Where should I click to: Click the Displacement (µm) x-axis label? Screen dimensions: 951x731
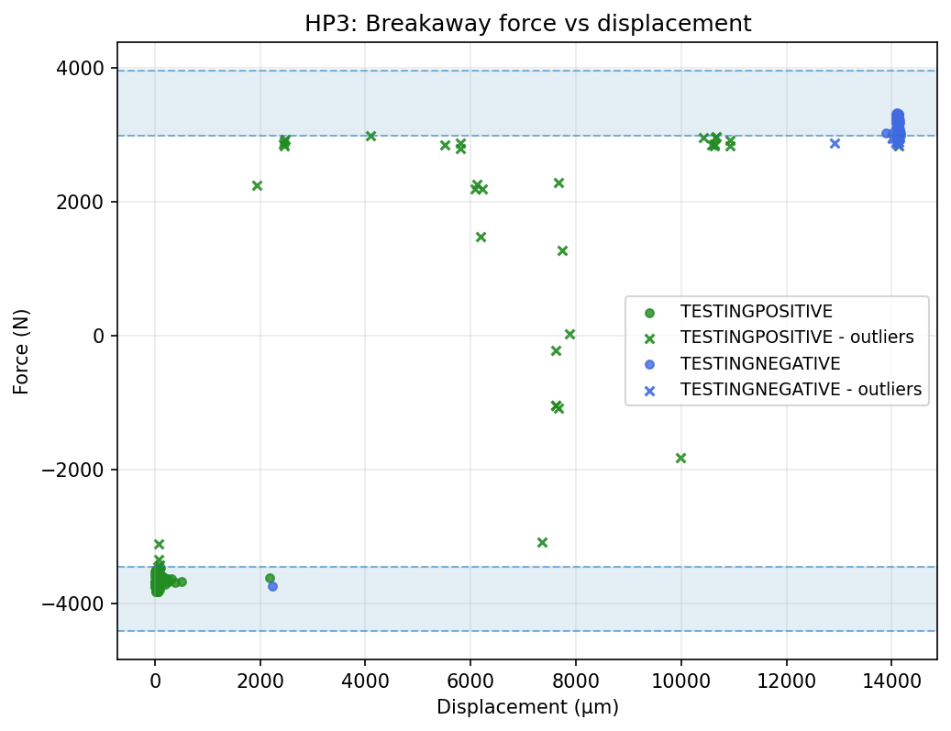[527, 707]
